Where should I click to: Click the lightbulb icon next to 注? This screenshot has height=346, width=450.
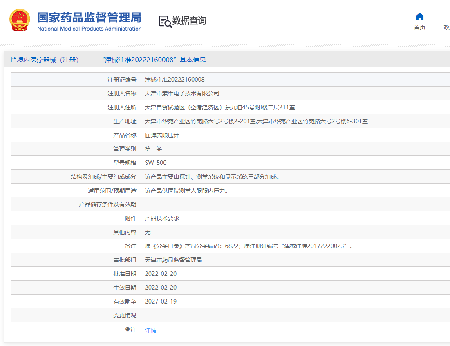point(128,330)
